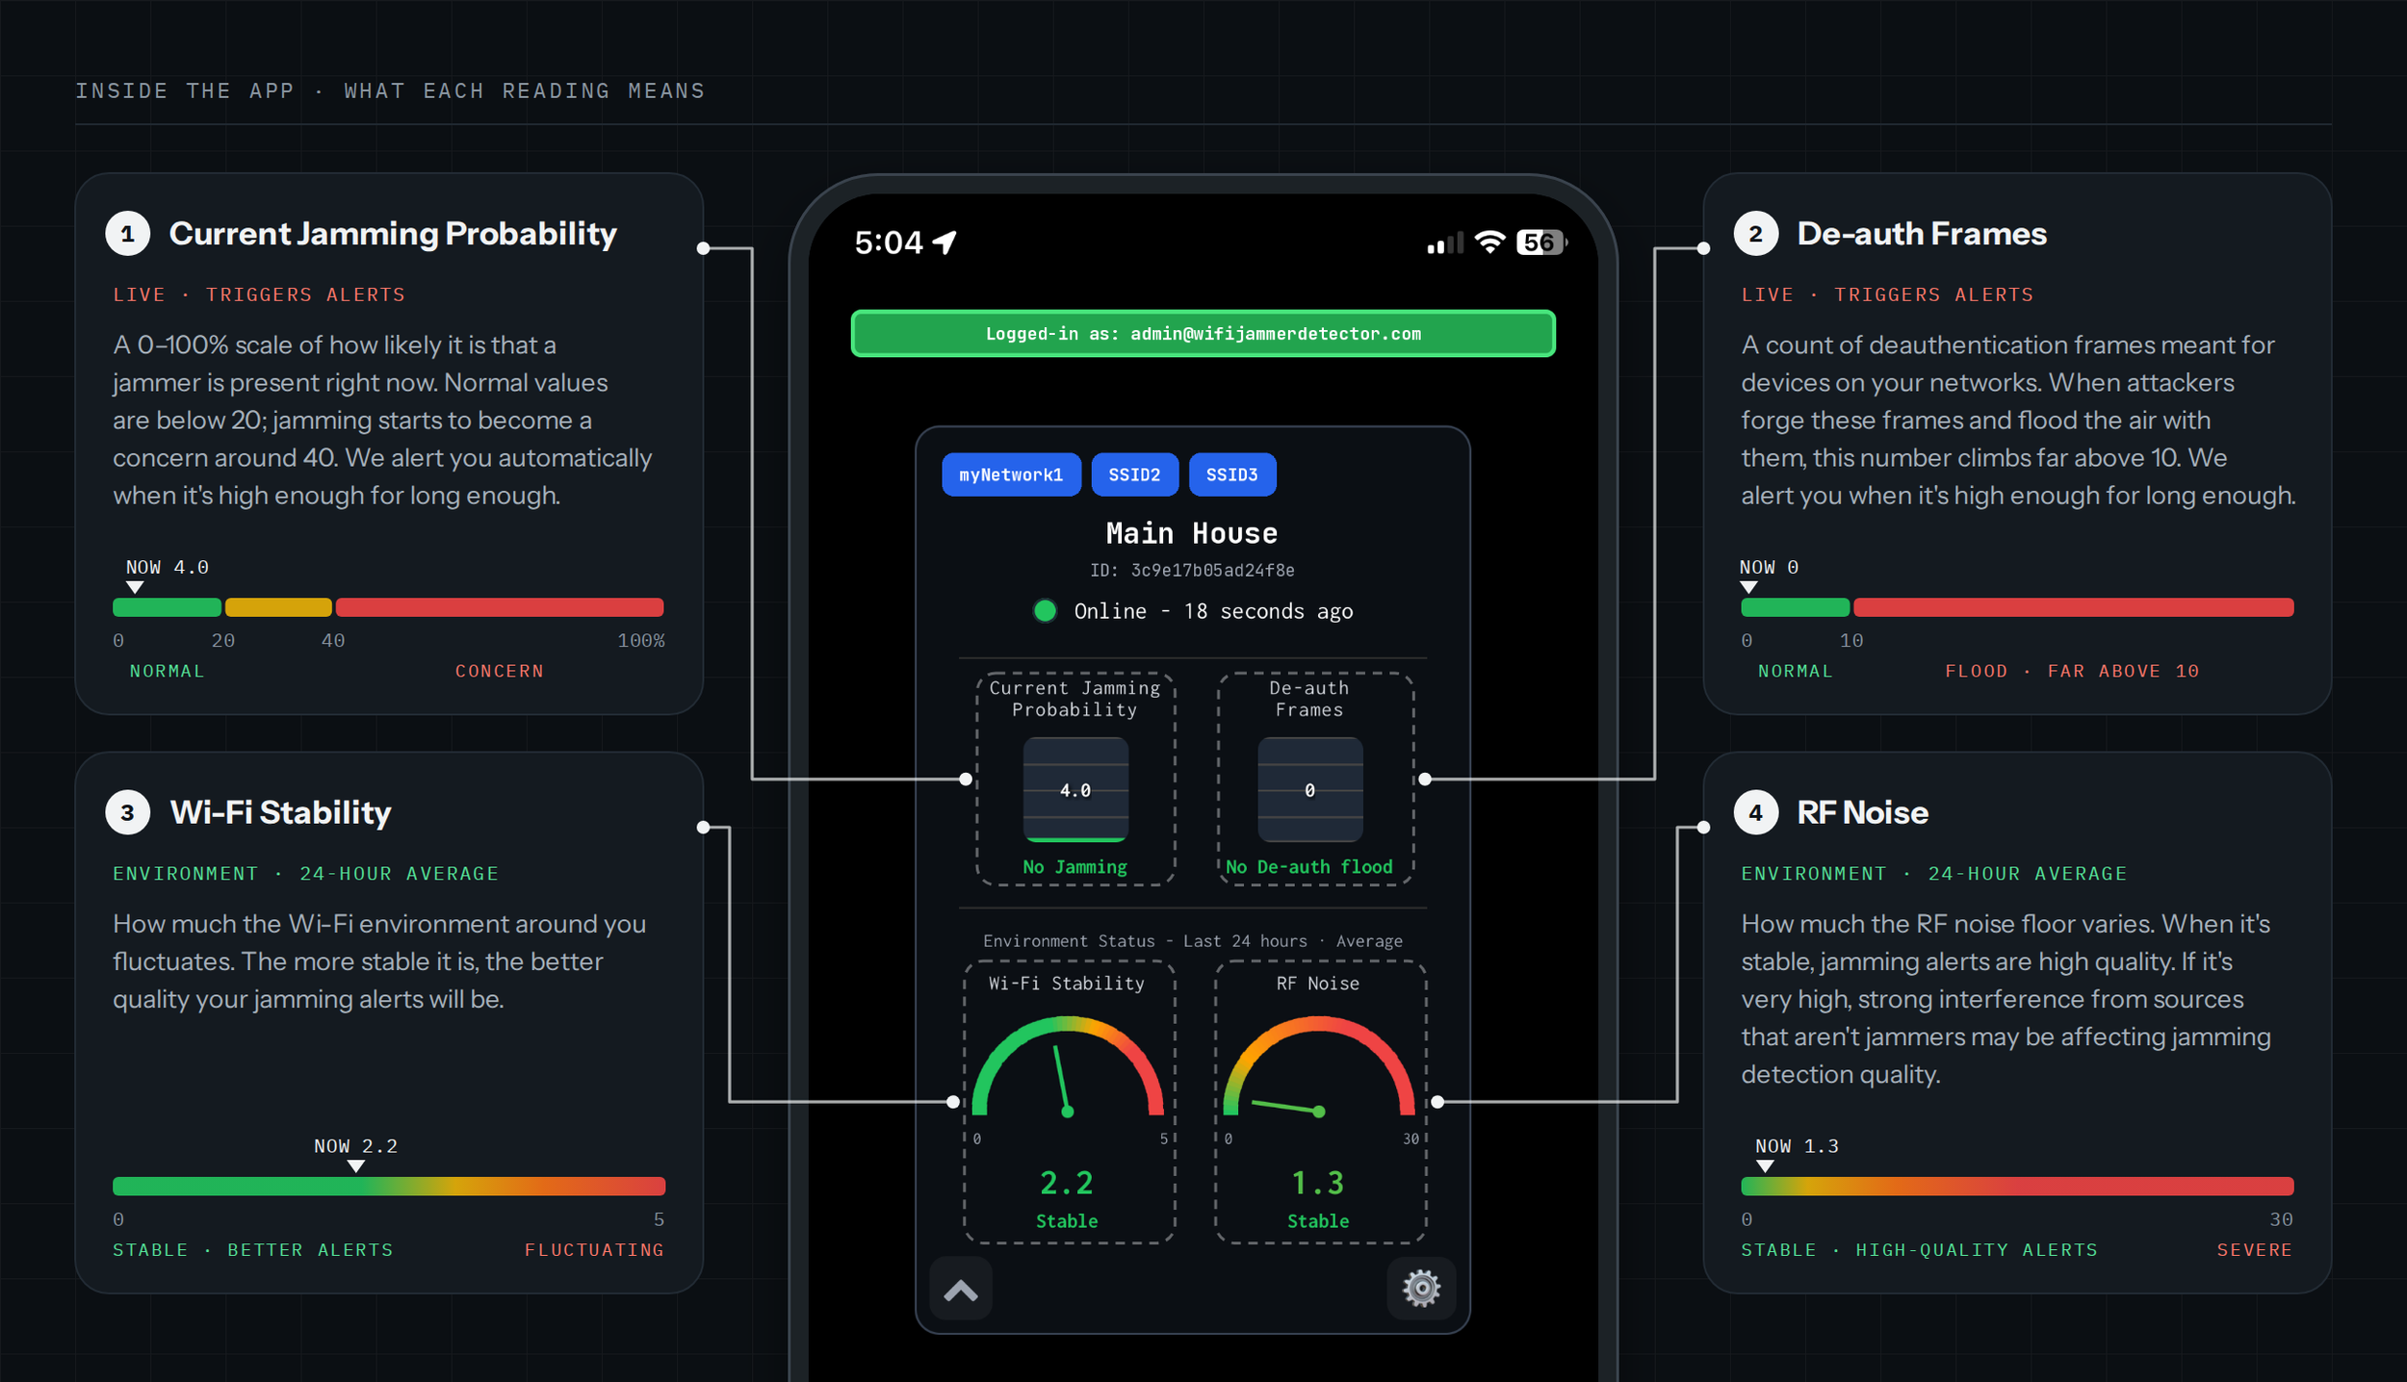Tap the Logged-in as admin banner

(1203, 333)
